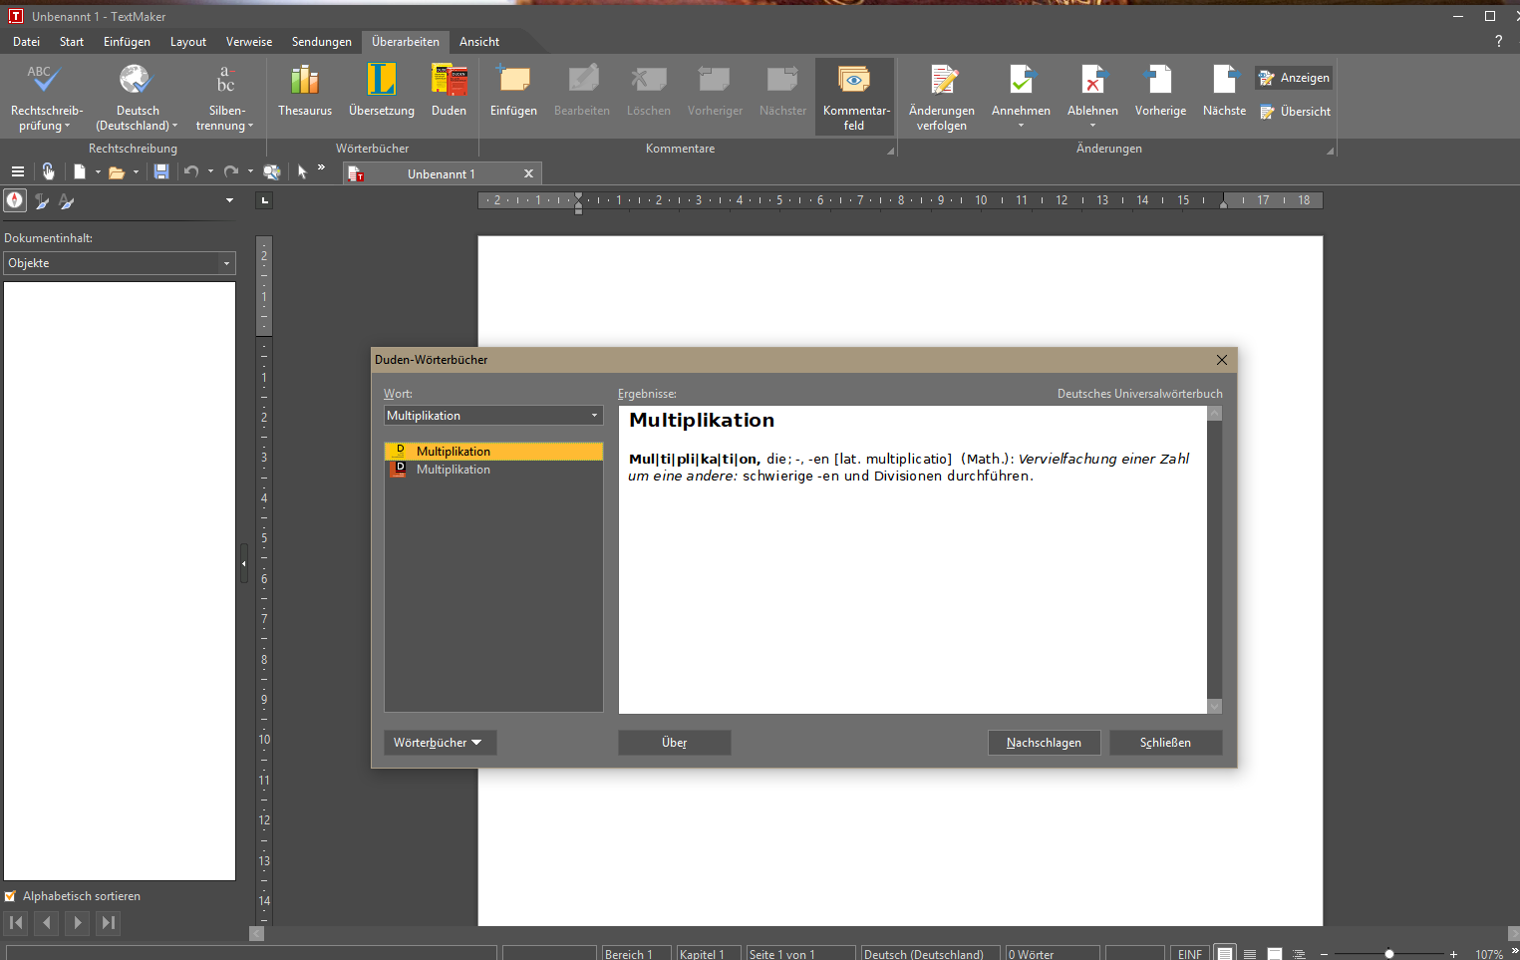The height and width of the screenshot is (960, 1520).
Task: Activate the object selection arrow tool
Action: pos(302,171)
